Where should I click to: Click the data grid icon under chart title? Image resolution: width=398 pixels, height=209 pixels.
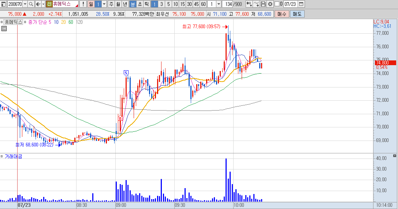[x=4, y=29]
